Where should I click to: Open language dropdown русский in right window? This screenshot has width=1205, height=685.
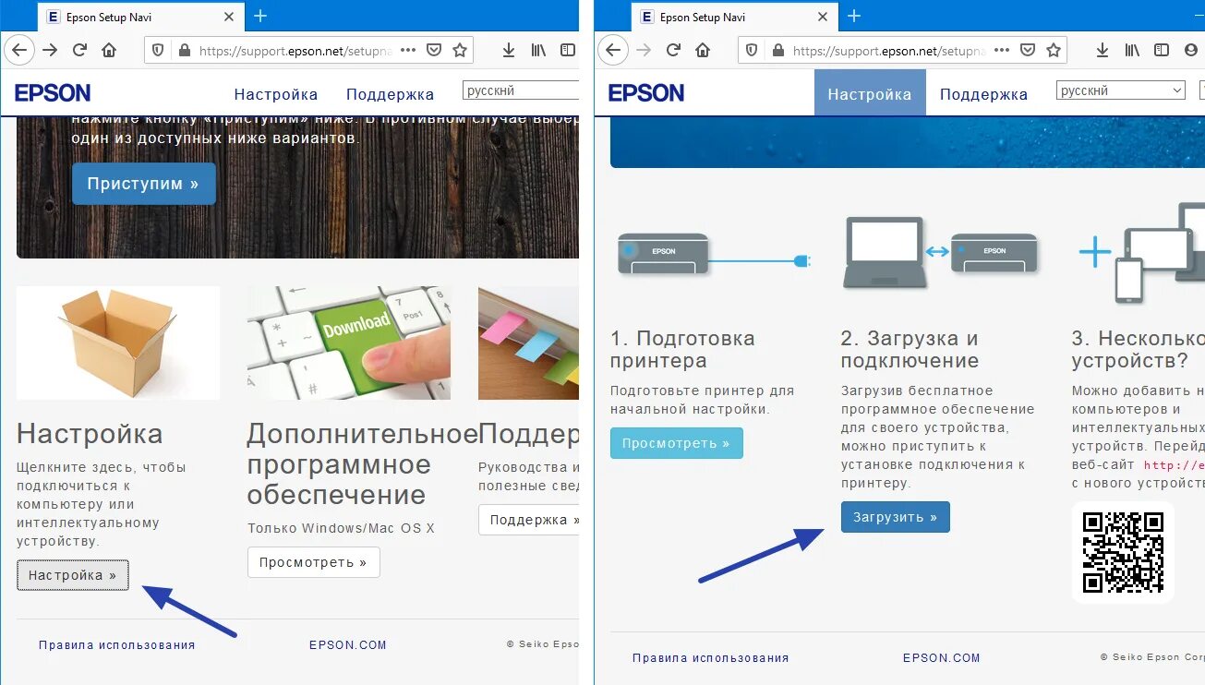click(x=1121, y=90)
